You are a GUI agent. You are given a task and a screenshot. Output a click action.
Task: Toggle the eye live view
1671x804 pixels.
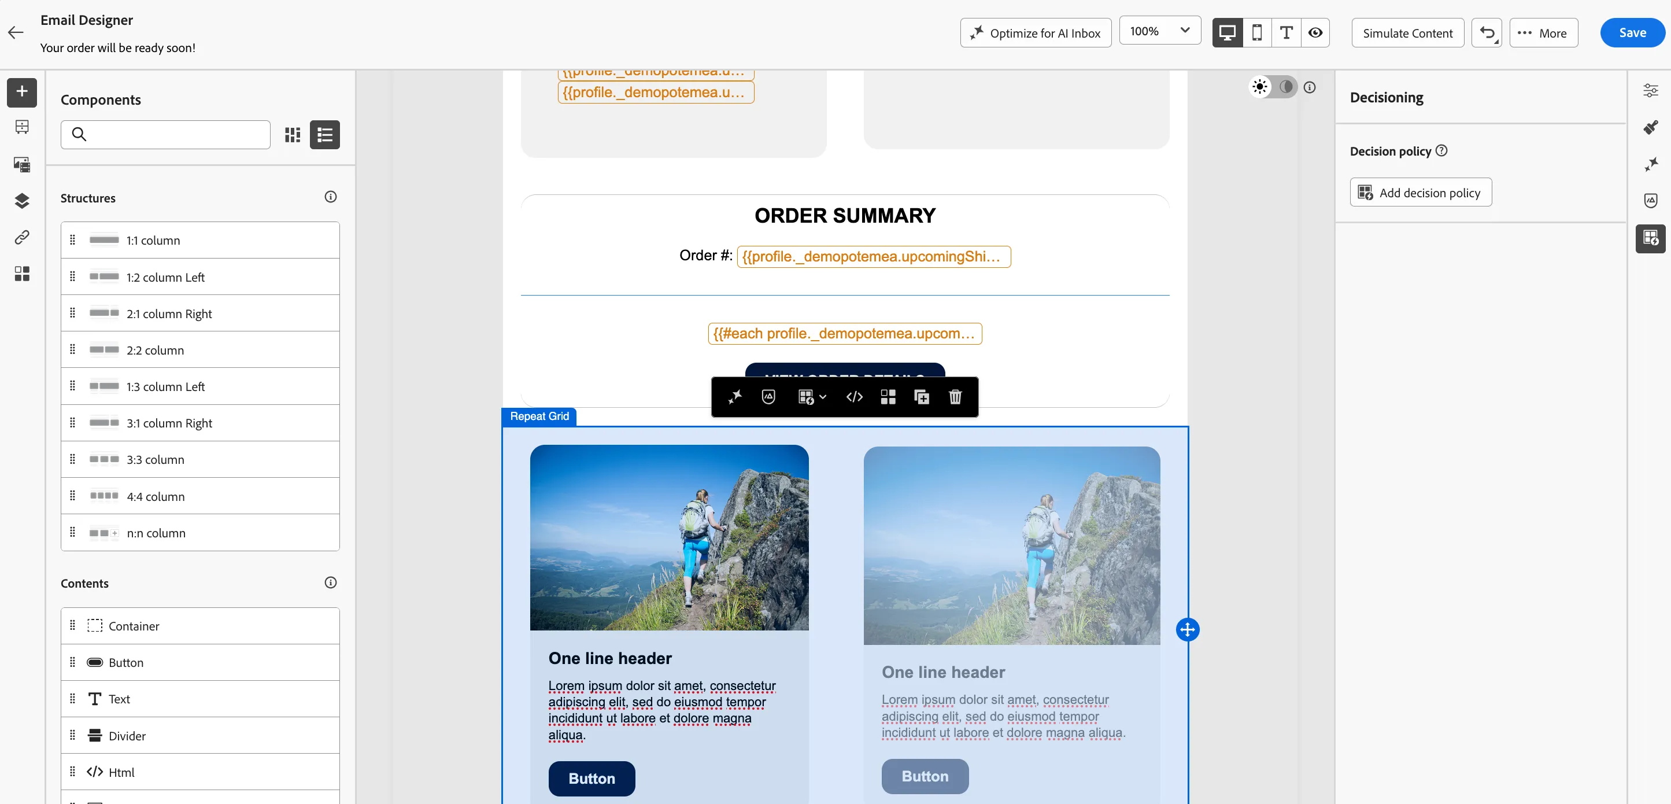[1315, 32]
